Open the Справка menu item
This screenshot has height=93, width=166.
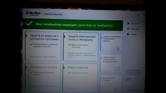pos(134,34)
